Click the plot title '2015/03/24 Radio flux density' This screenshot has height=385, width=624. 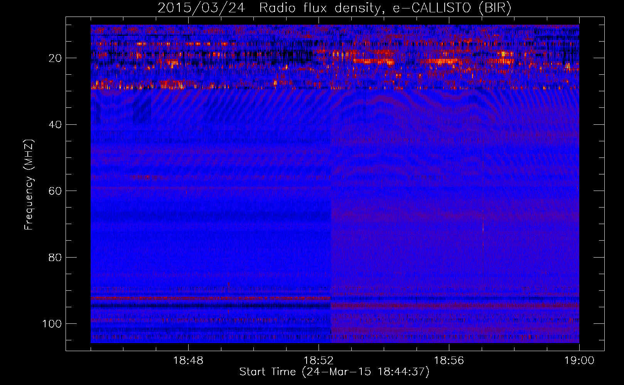pos(334,8)
